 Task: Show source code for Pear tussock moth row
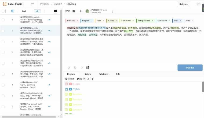click(x=49, y=107)
